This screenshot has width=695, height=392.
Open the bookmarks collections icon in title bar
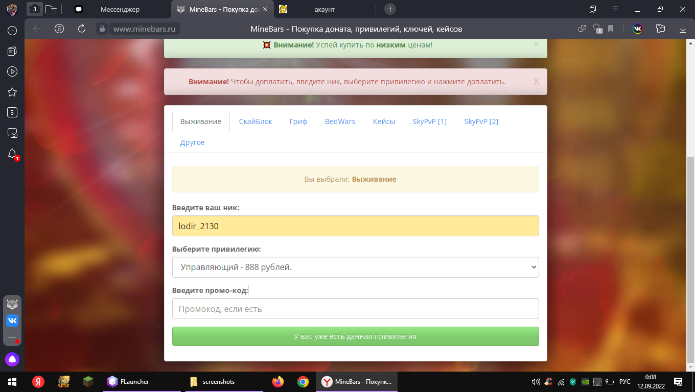click(593, 9)
